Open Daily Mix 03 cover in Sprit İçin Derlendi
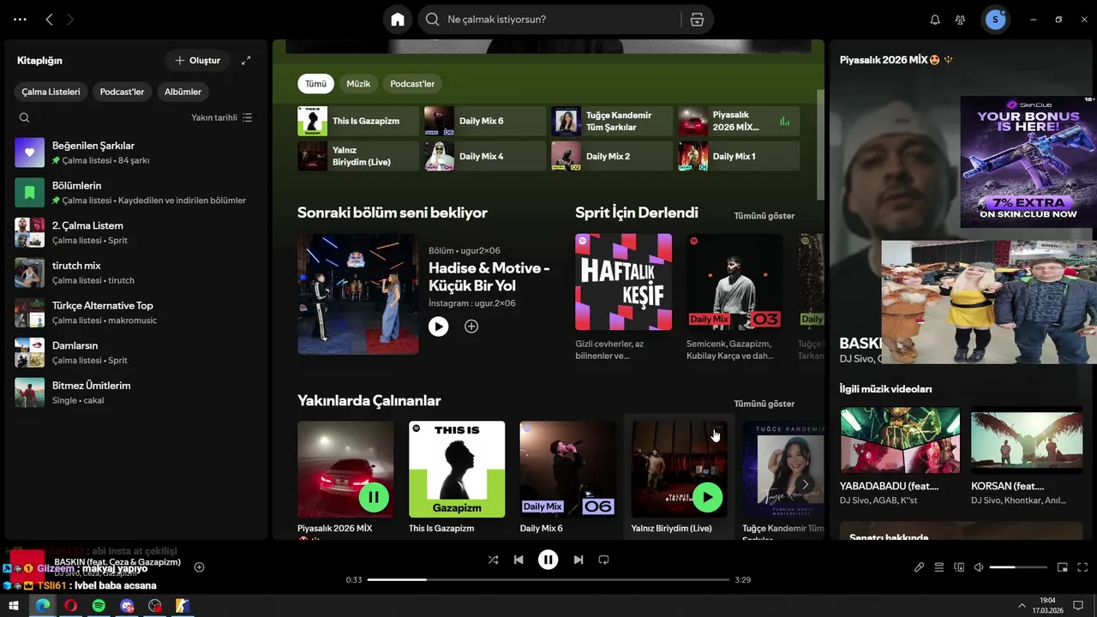The width and height of the screenshot is (1097, 617). tap(734, 282)
